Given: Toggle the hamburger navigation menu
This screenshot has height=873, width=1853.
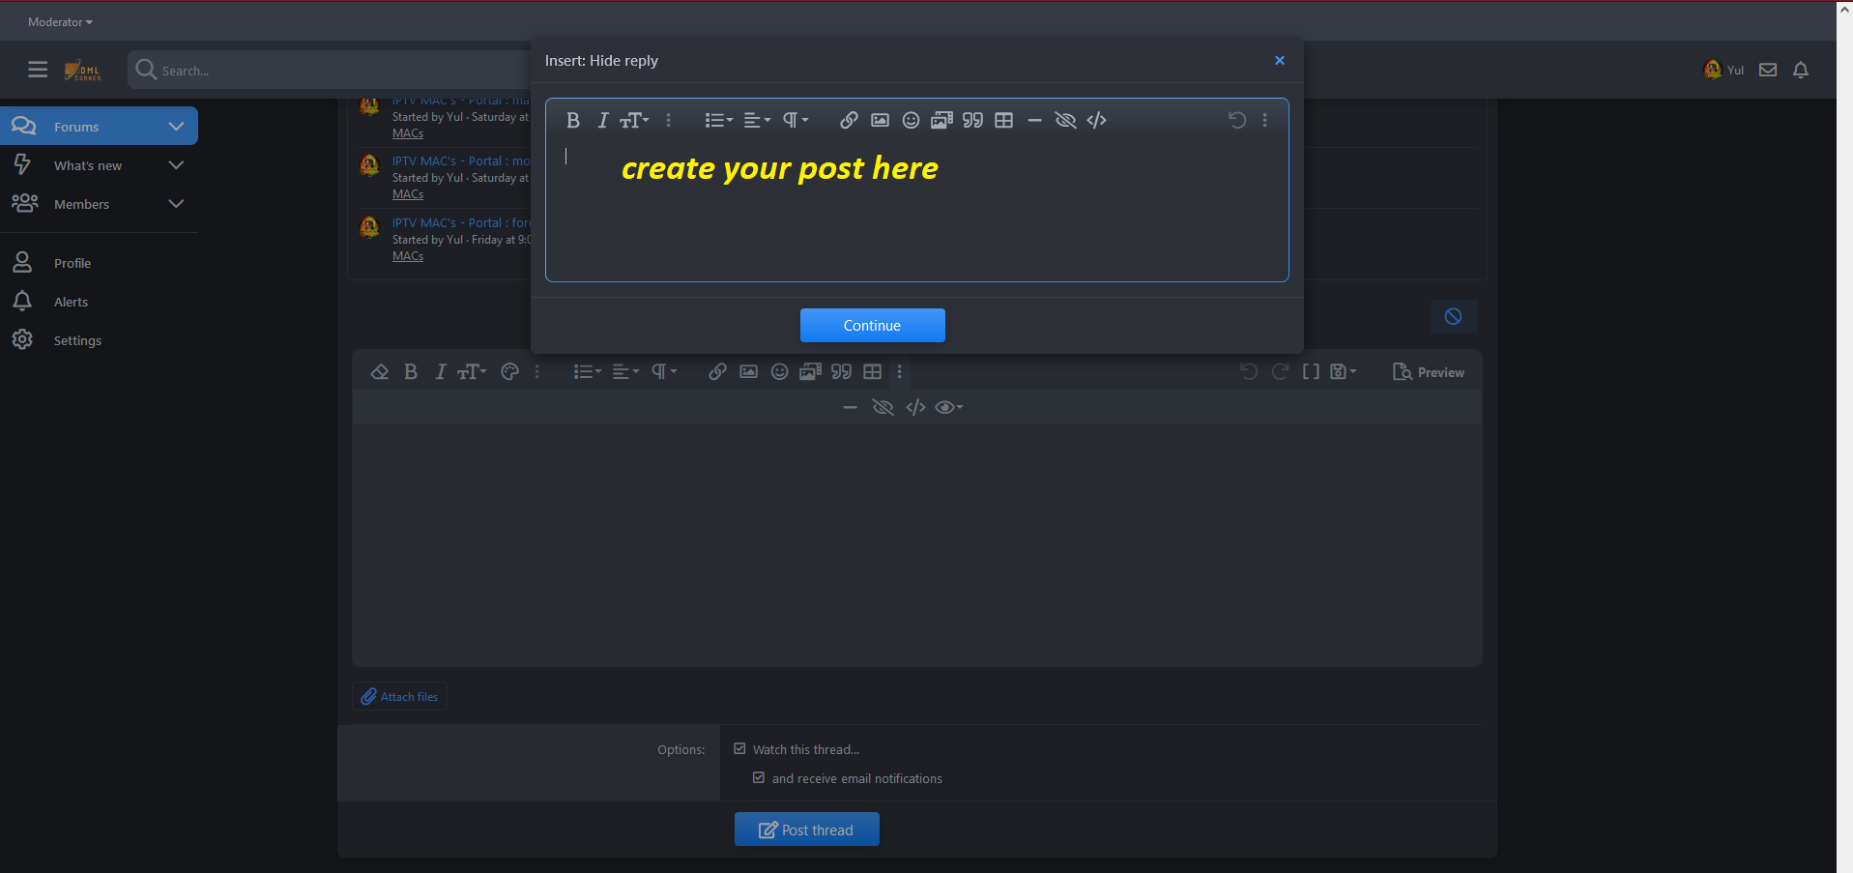Looking at the screenshot, I should [38, 70].
